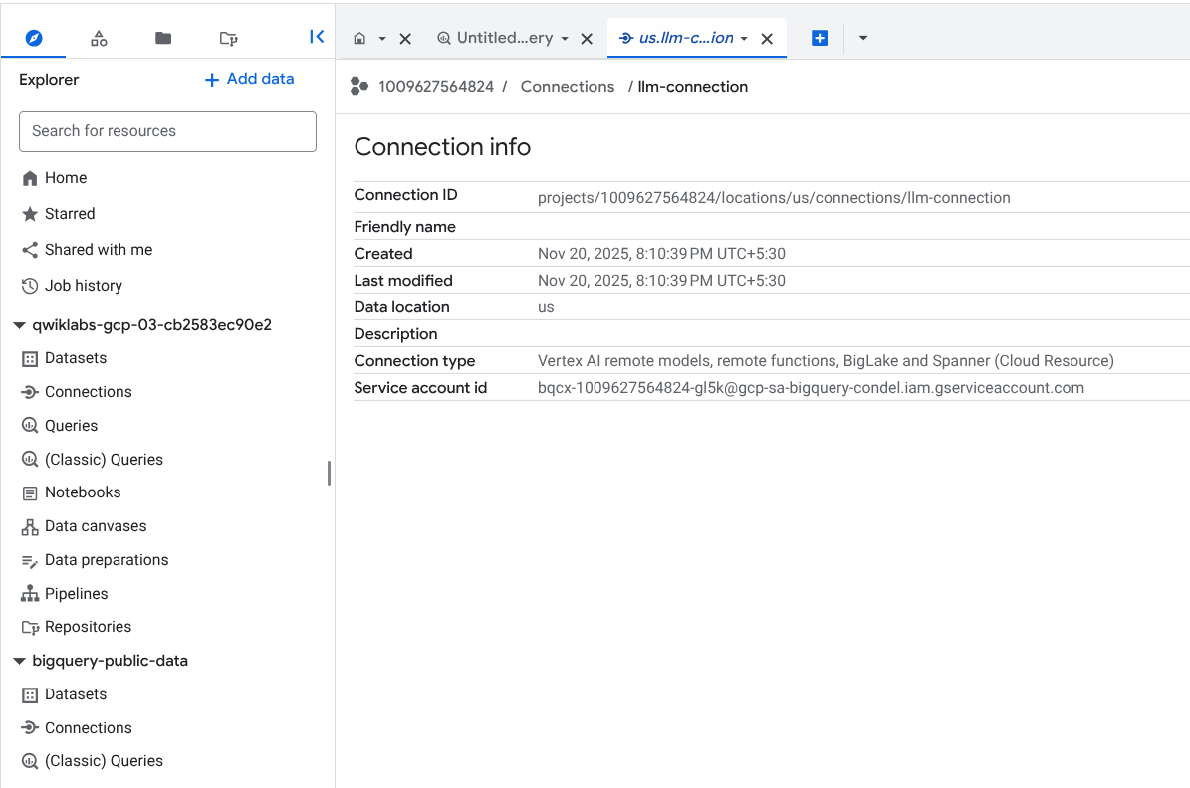Open the repository folder icon in the top bar
This screenshot has width=1190, height=788.
[228, 38]
